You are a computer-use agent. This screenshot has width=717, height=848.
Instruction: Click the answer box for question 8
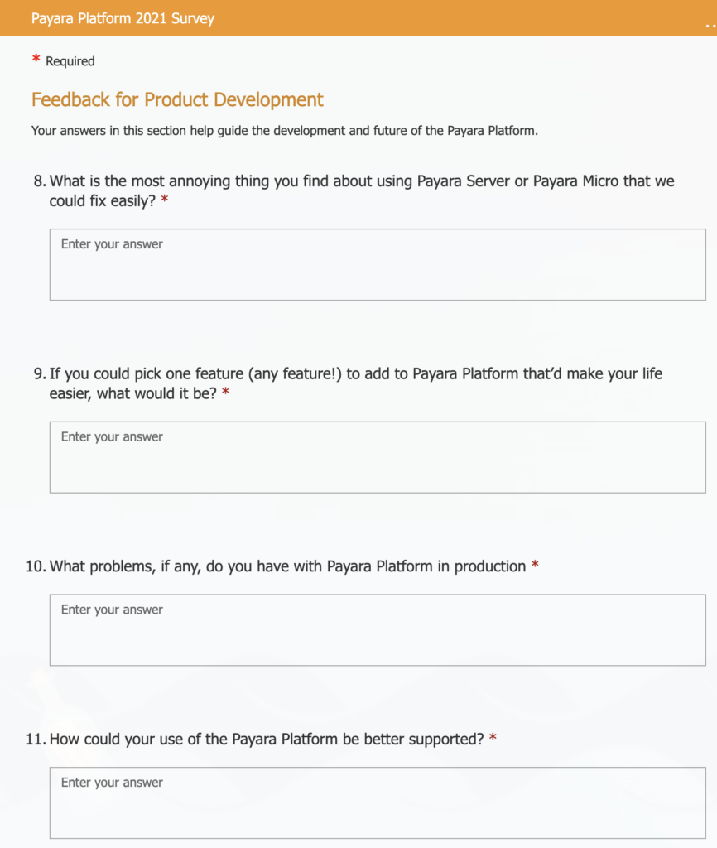(x=378, y=264)
